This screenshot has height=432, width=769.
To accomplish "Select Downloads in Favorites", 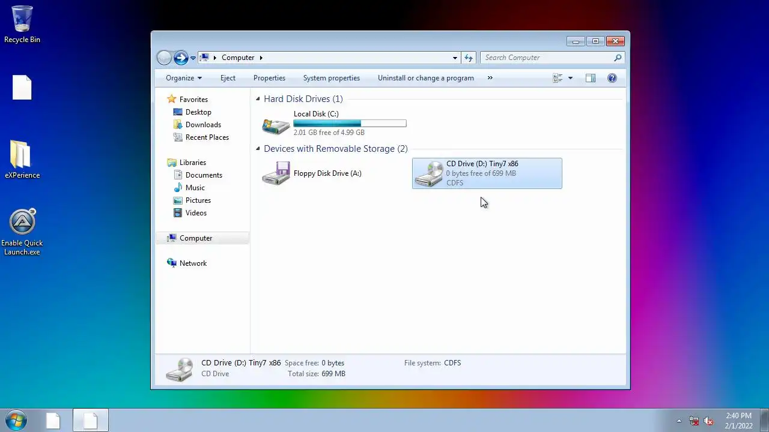I will (x=203, y=125).
